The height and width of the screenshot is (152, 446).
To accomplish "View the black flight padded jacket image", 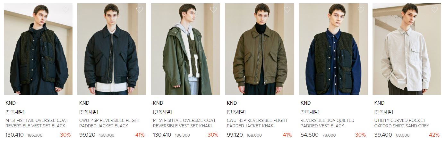I will pos(112,49).
